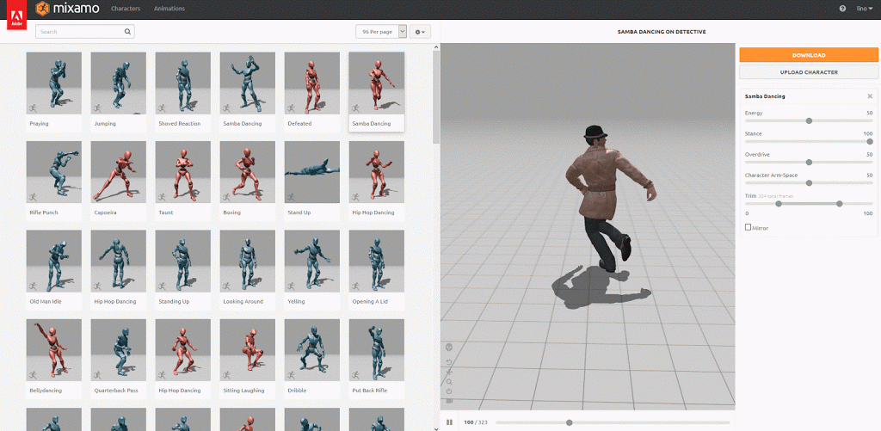
Task: Click the search magnifier icon
Action: pos(127,32)
